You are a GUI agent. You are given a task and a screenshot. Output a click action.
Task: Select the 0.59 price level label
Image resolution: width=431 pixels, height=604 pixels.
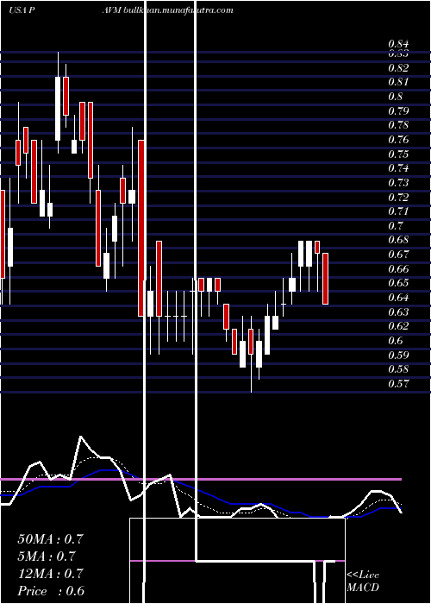398,355
